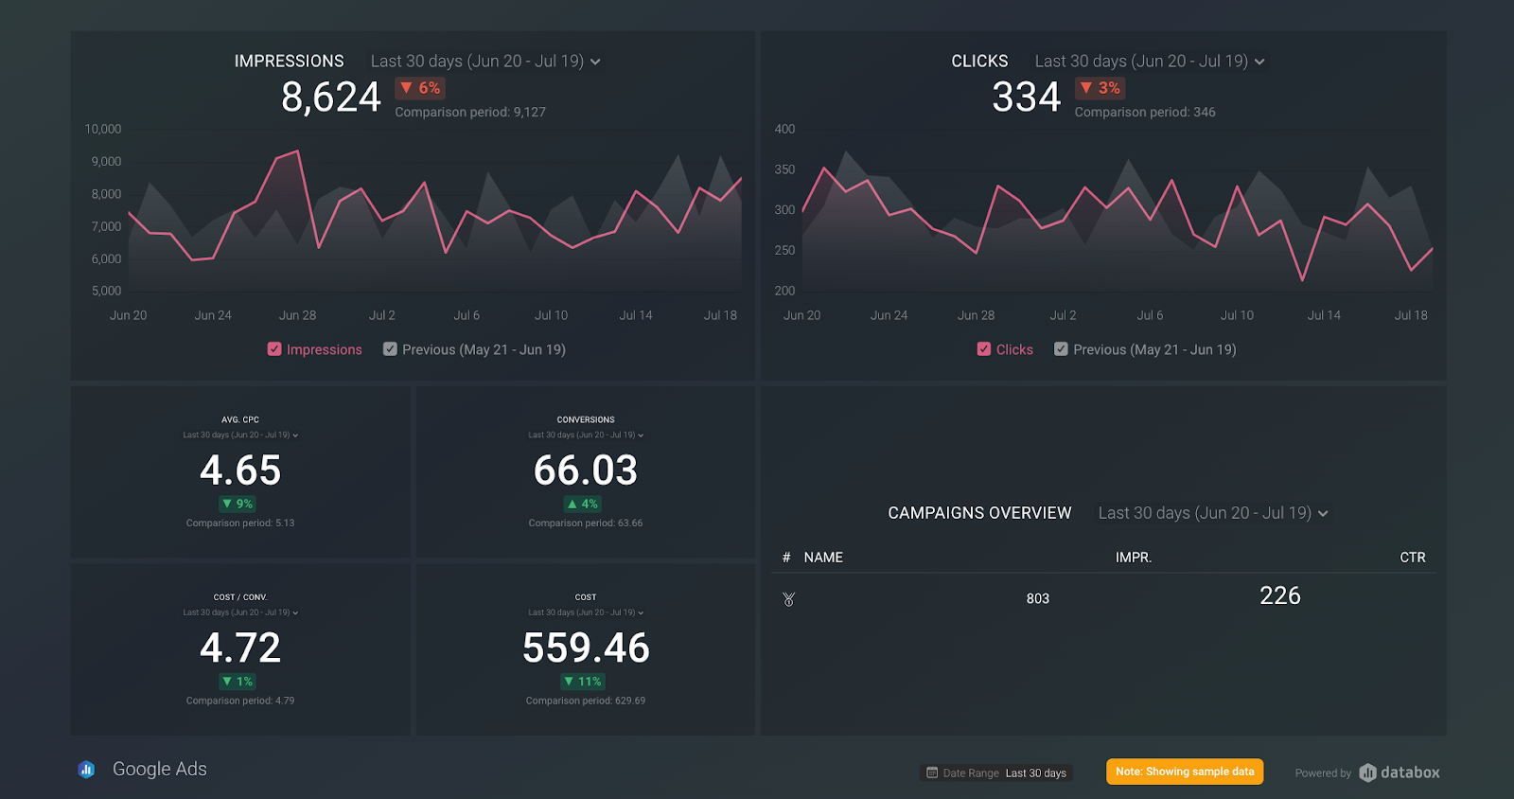
Task: Click the green 11% cost decrease badge
Action: (583, 682)
